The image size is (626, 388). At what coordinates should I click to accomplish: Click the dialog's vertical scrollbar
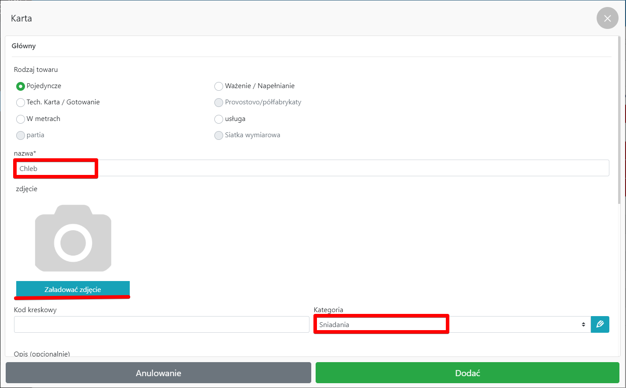click(x=619, y=118)
